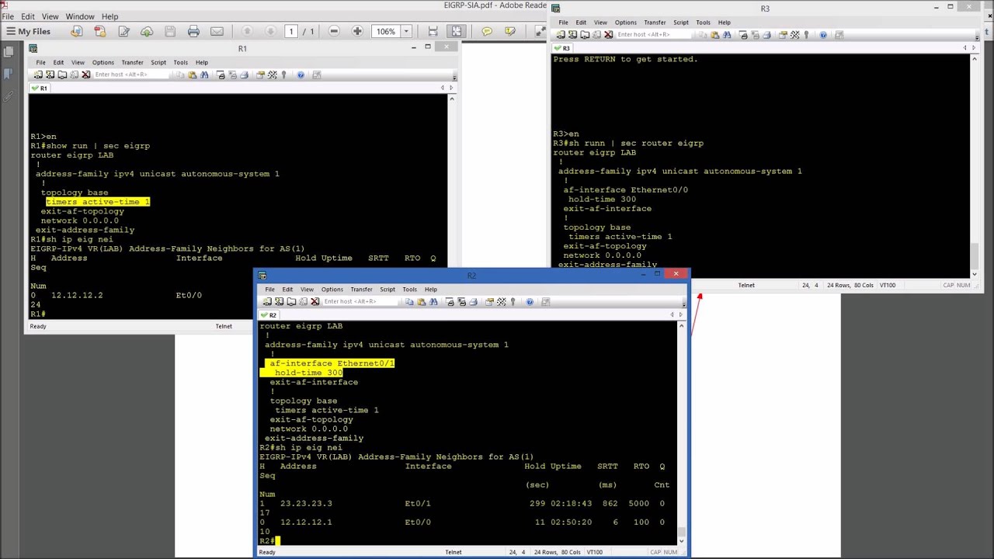Image resolution: width=994 pixels, height=559 pixels.
Task: Open the Tools menu in R2 window
Action: 409,289
